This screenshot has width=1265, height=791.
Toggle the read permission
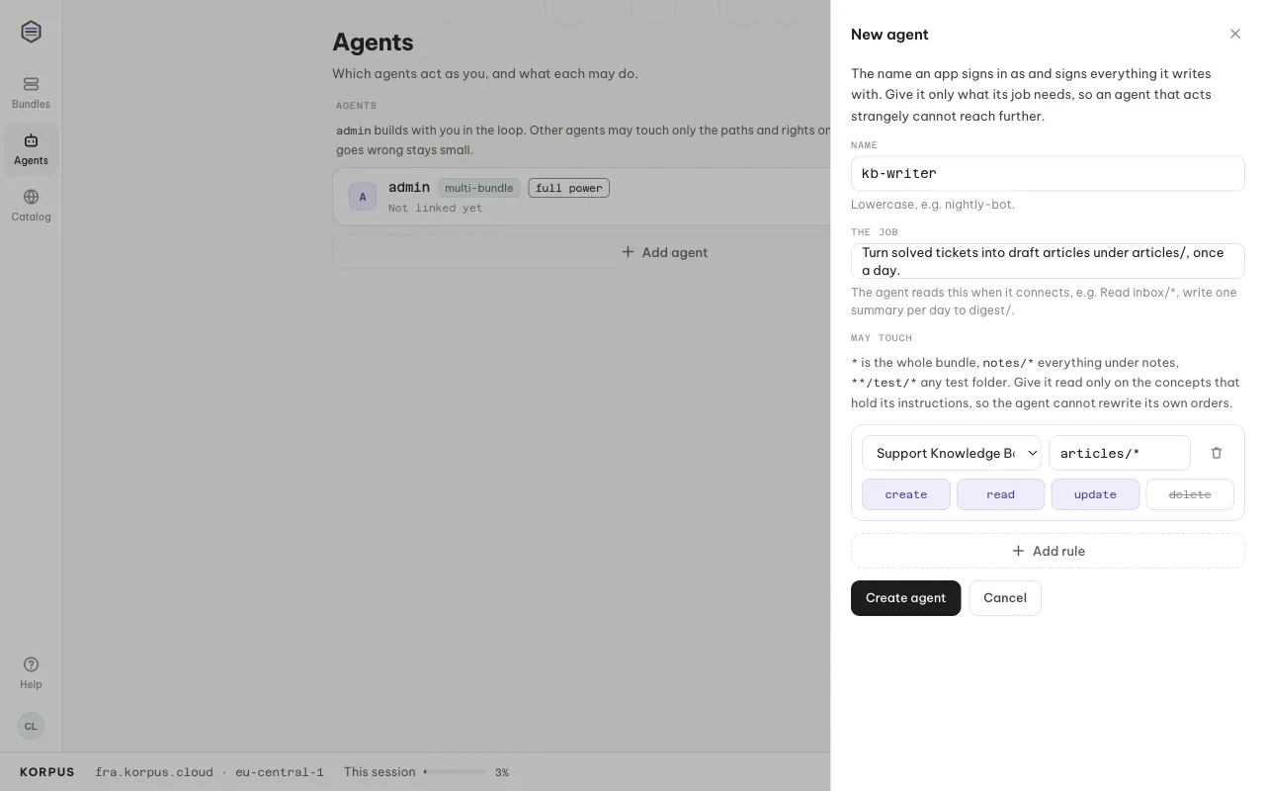tap(1000, 494)
